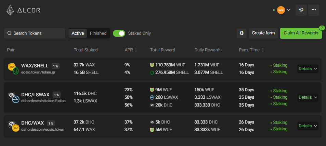This screenshot has width=326, height=146.
Task: Click the green 7 rewards badge
Action: click(x=322, y=28)
